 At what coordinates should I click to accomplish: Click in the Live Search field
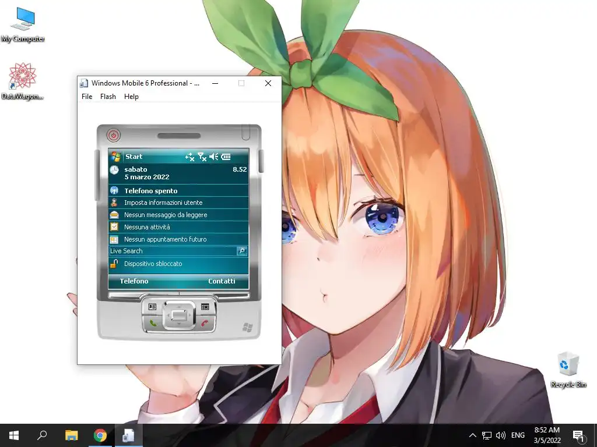click(173, 251)
